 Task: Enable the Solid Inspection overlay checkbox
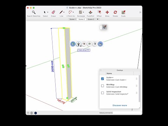pyautogui.click(x=103, y=93)
